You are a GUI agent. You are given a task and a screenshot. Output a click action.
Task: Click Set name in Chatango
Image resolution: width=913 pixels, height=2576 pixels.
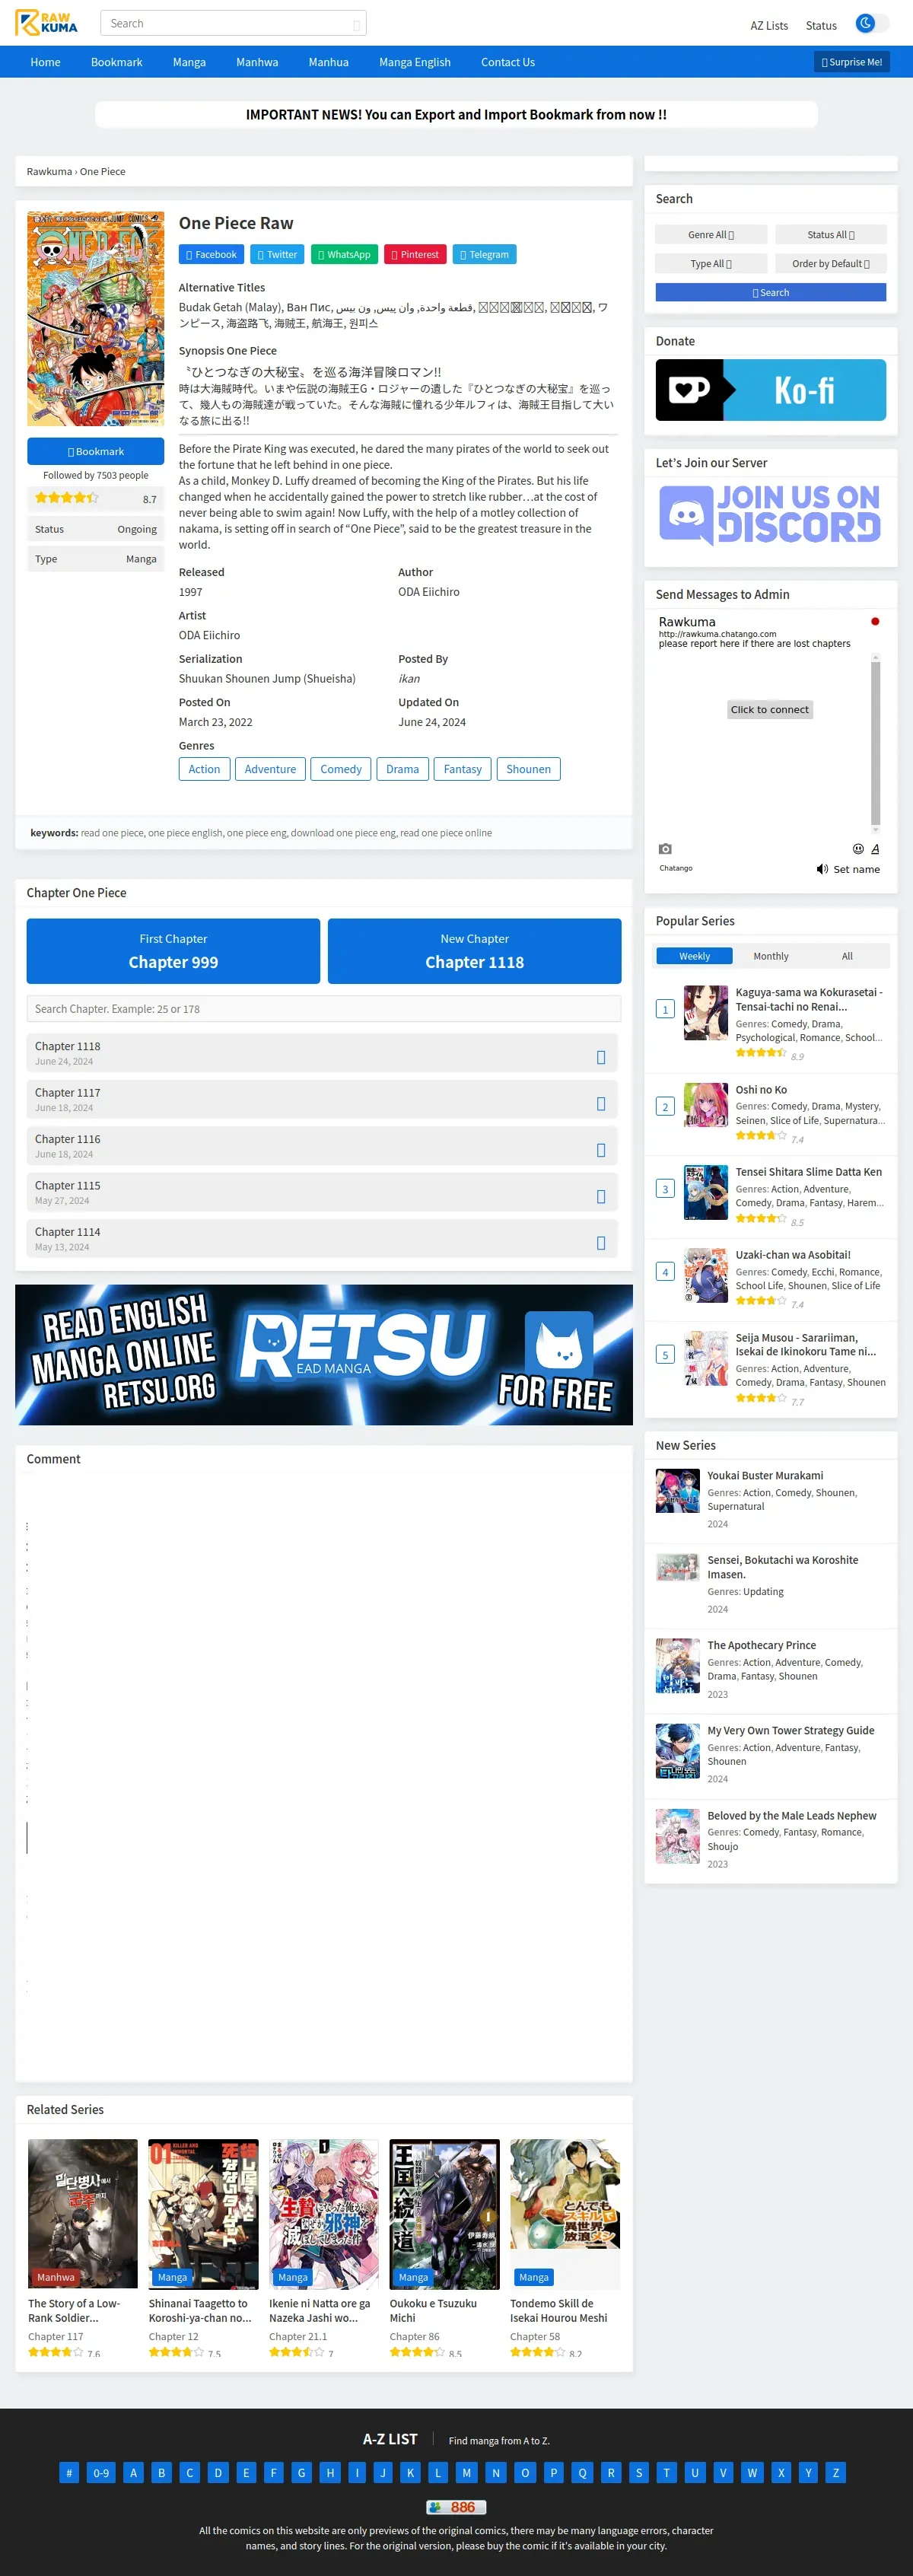pyautogui.click(x=856, y=870)
